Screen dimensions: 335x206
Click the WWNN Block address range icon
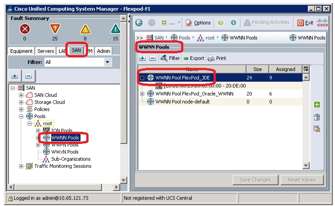pyautogui.click(x=158, y=86)
